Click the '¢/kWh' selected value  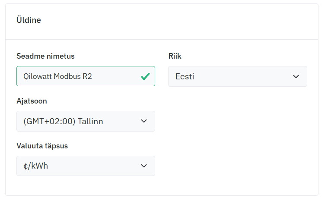[36, 166]
